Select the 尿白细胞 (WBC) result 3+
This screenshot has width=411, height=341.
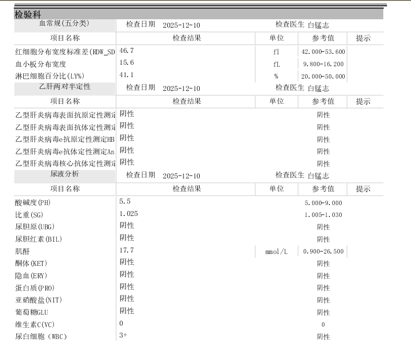pos(123,335)
